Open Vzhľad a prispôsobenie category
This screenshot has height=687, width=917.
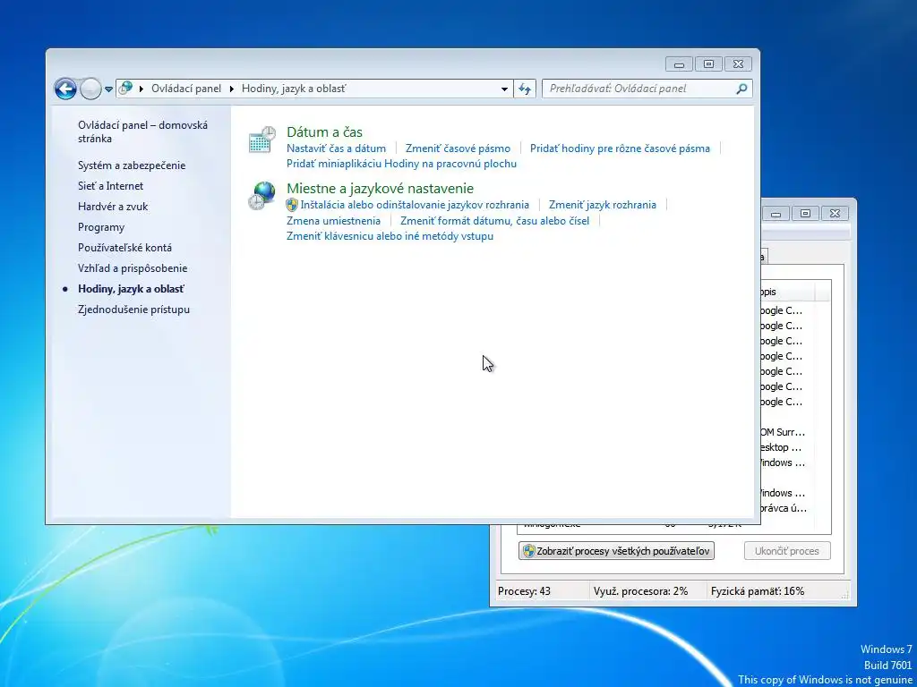pos(133,268)
